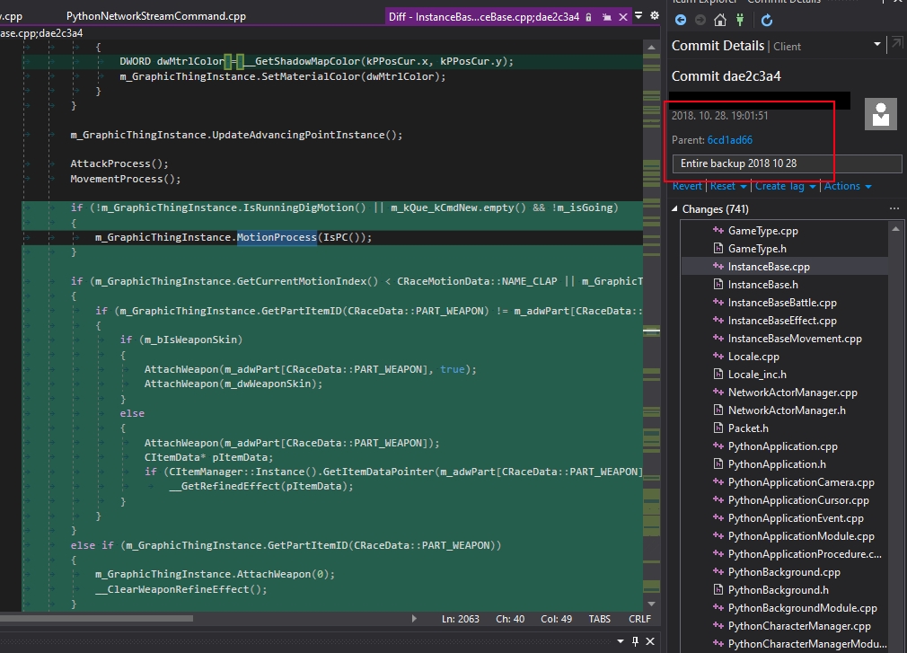This screenshot has width=907, height=653.
Task: Select InstanceBaseMovement.cpp file
Action: point(794,339)
